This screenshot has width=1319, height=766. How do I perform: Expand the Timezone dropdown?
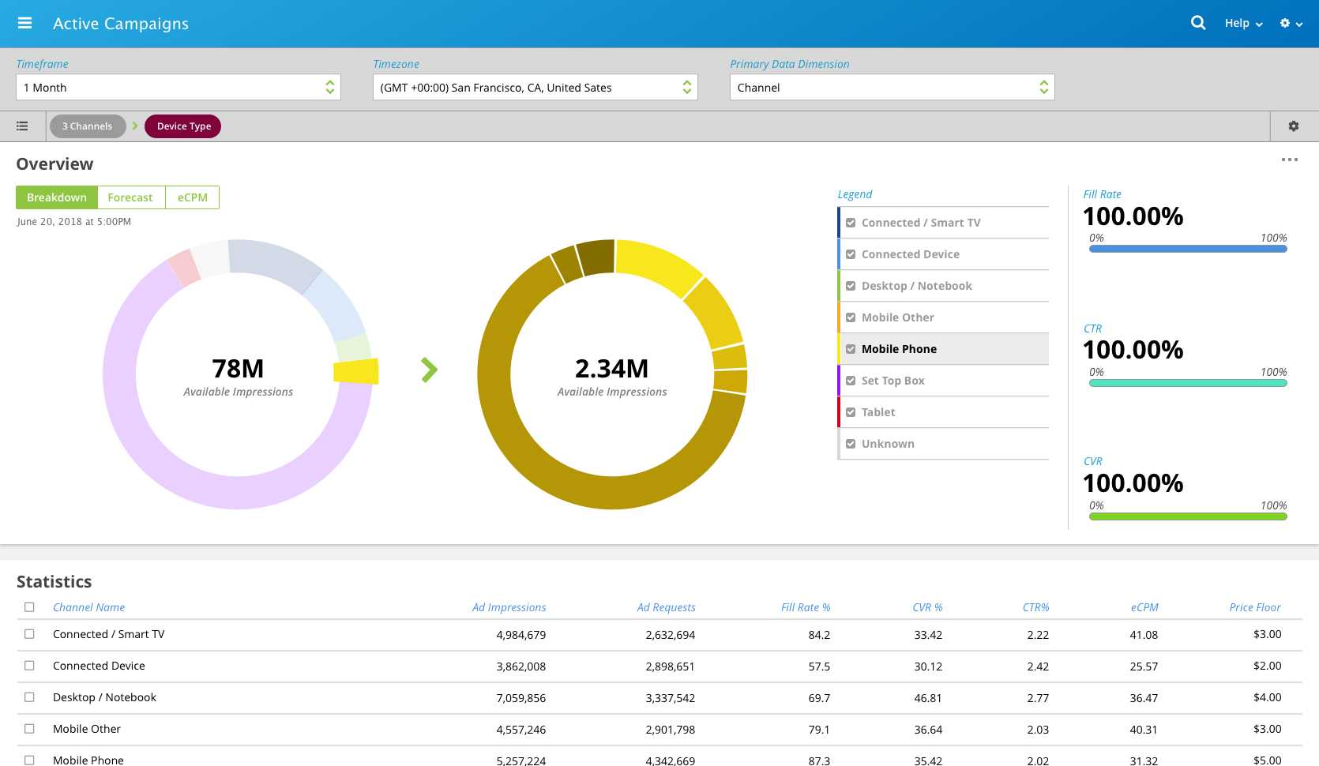pos(535,88)
